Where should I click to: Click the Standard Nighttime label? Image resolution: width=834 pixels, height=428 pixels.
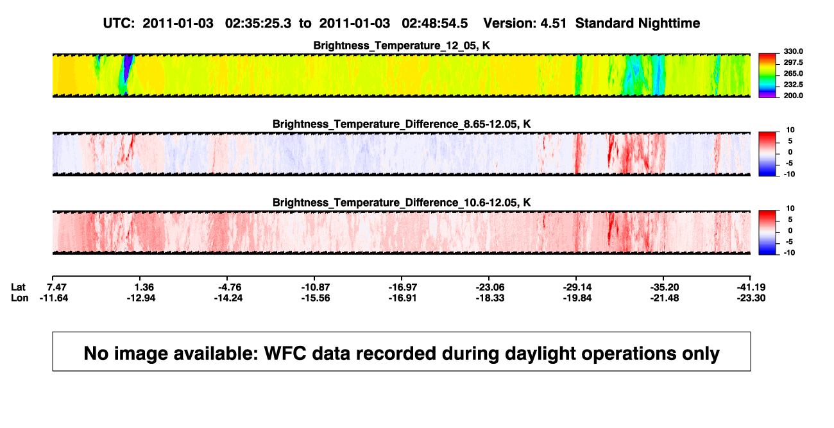pos(638,24)
